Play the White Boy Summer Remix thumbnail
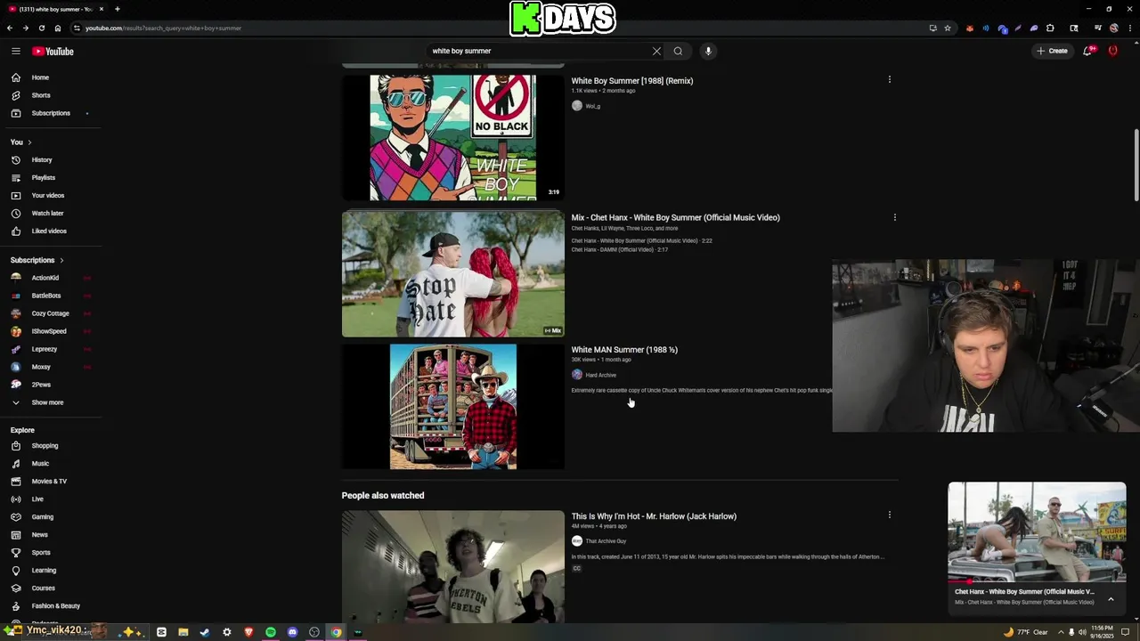The height and width of the screenshot is (641, 1140). 452,137
